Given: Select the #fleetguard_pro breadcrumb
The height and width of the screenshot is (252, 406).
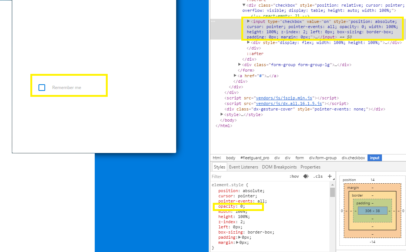Looking at the screenshot, I should (x=255, y=158).
